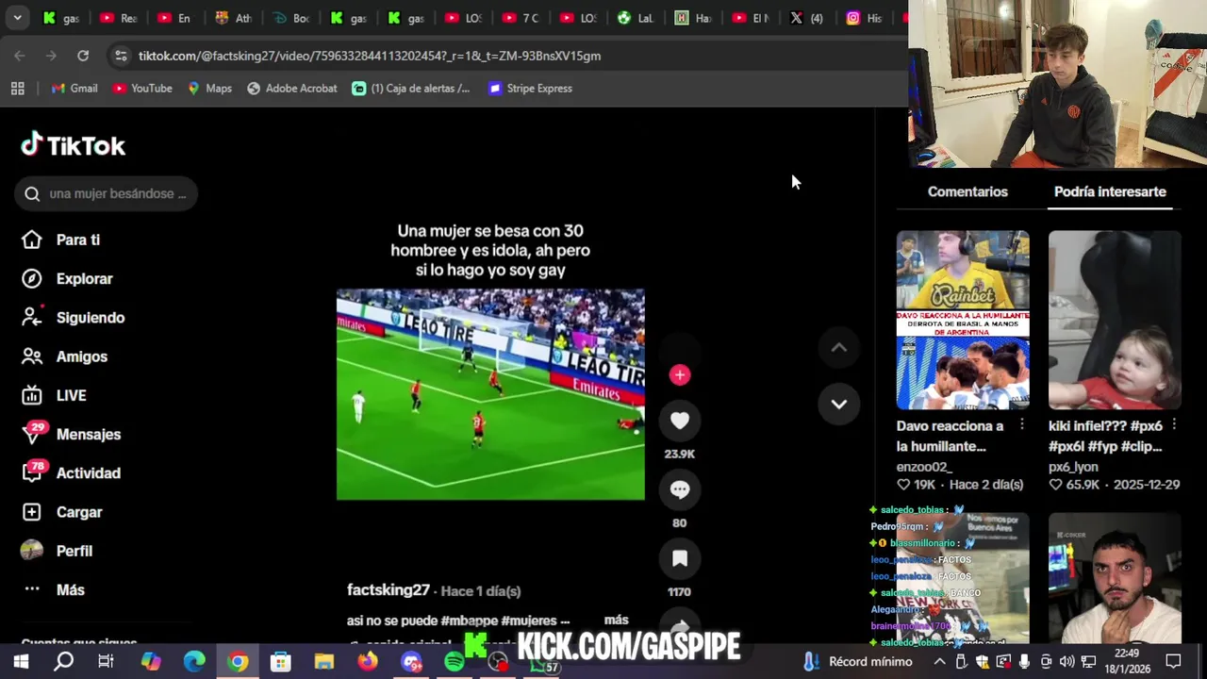The width and height of the screenshot is (1207, 679).
Task: Open Windows taskbar search
Action: click(x=63, y=661)
